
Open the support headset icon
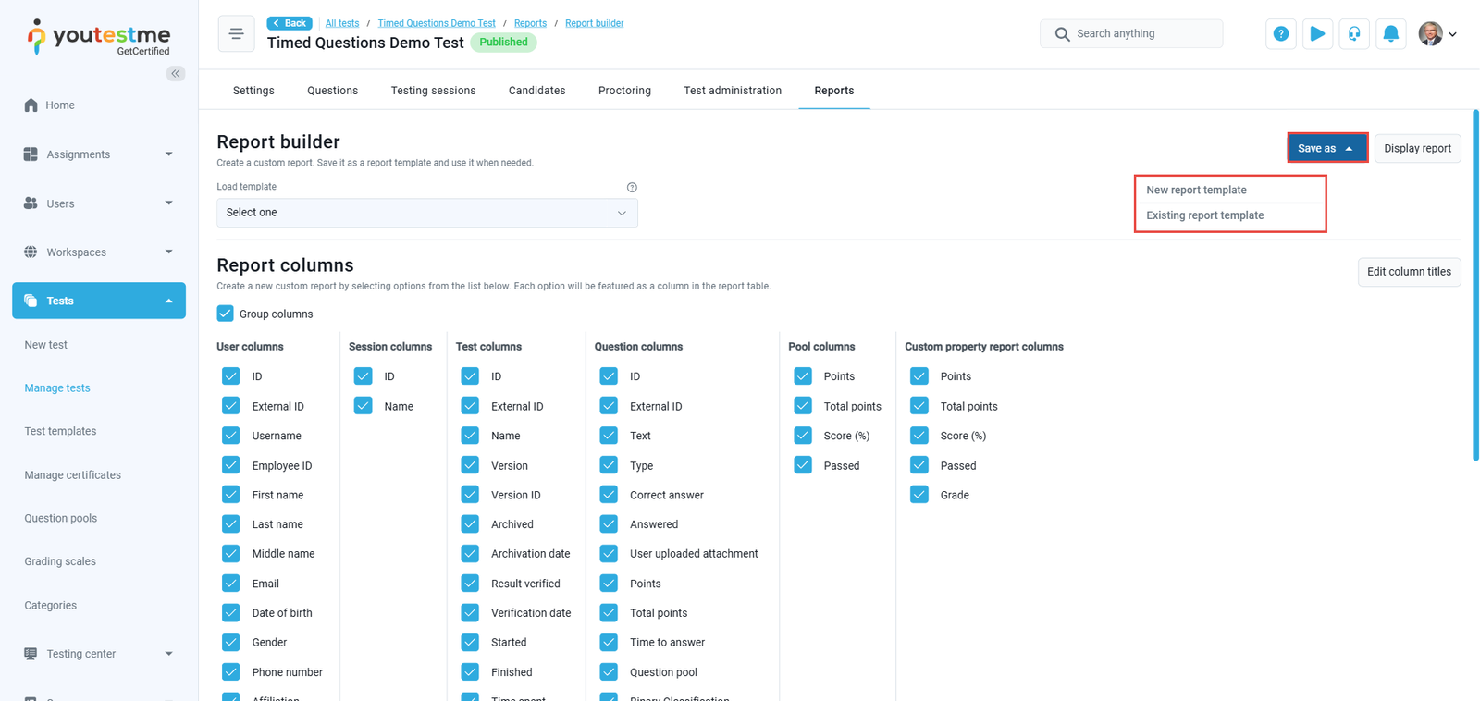point(1354,34)
